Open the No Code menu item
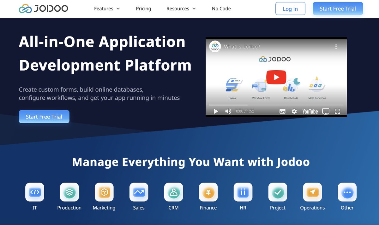The width and height of the screenshot is (379, 225). click(221, 9)
